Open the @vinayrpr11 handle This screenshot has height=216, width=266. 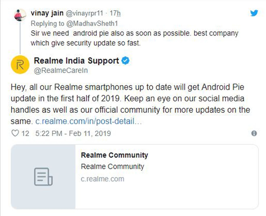(x=84, y=13)
